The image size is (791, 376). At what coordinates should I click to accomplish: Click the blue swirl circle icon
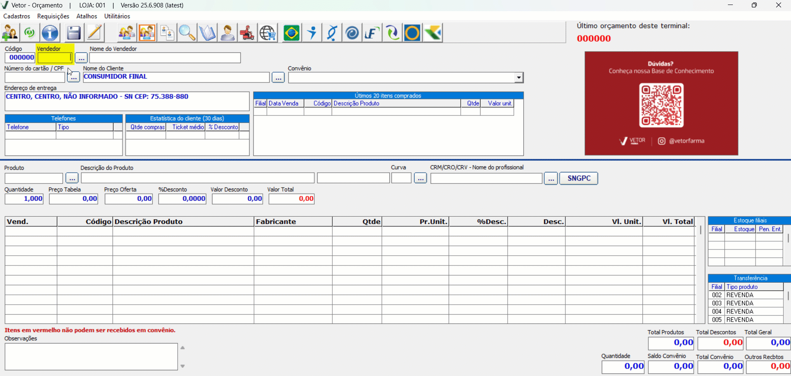(352, 33)
